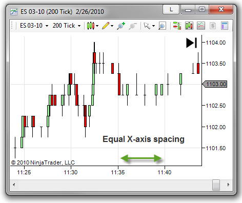Viewport: 242px width, 203px height.
Task: Open the chart trader panel icon
Action: (177, 26)
